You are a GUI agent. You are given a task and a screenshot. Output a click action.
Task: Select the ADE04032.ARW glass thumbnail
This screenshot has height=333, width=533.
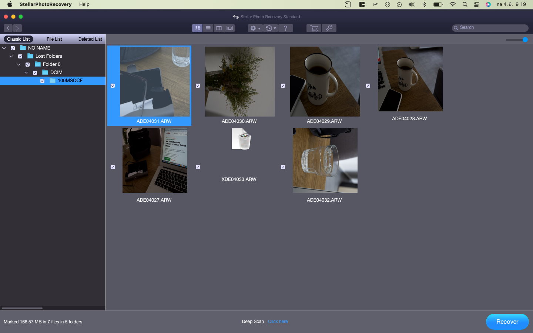[x=325, y=160]
